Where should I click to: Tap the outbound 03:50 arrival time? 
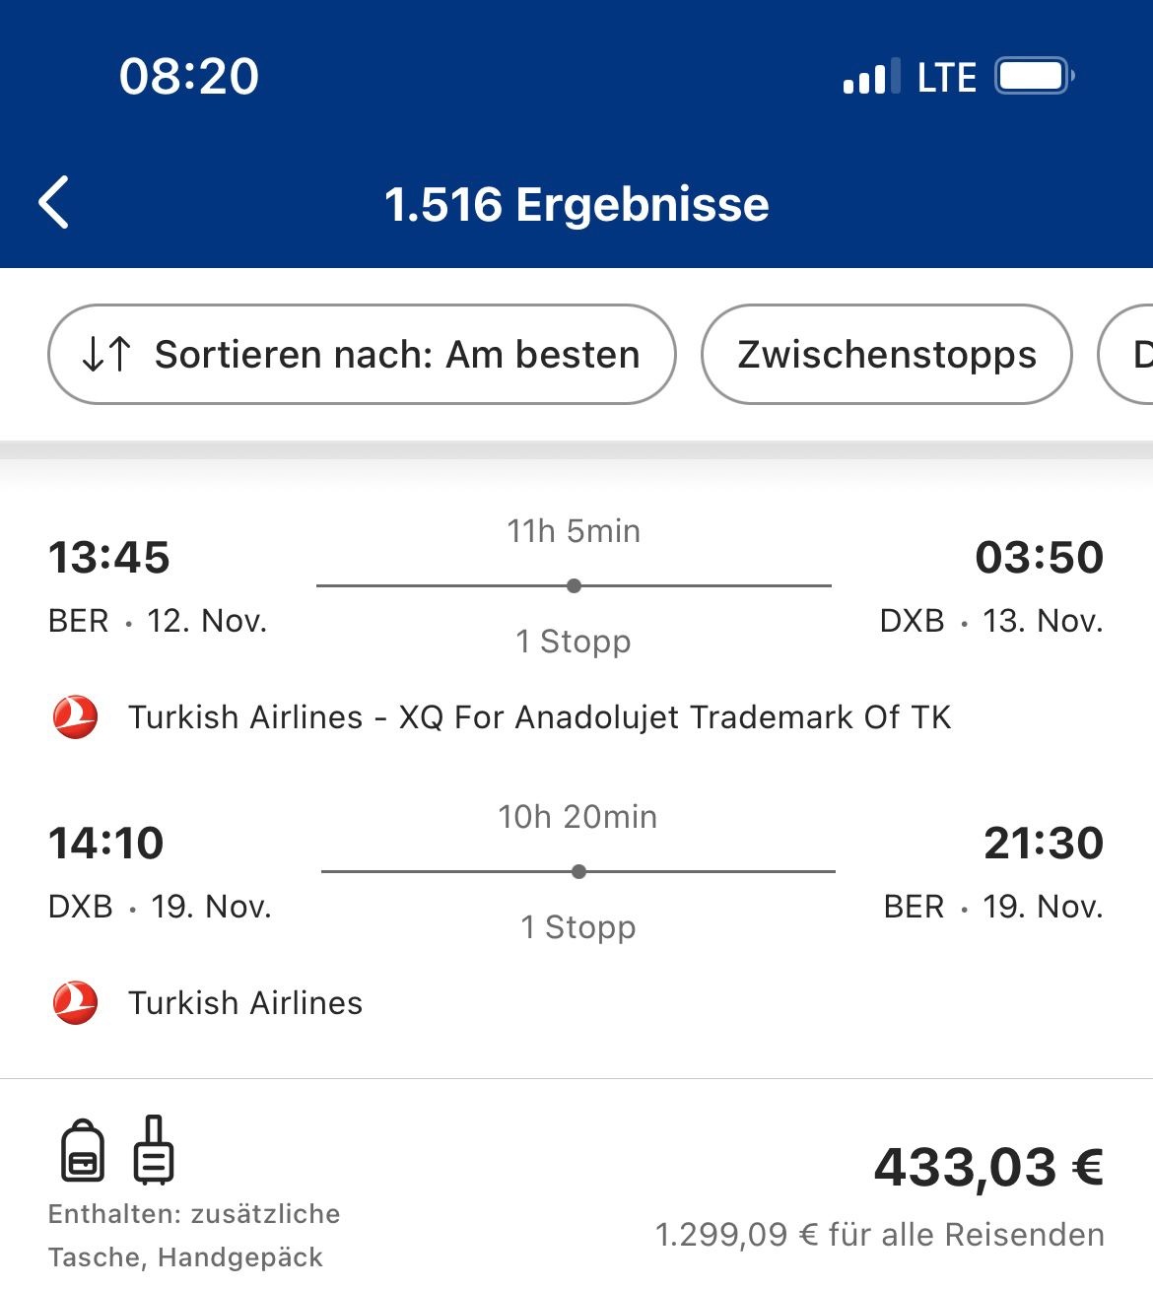[x=1039, y=557]
